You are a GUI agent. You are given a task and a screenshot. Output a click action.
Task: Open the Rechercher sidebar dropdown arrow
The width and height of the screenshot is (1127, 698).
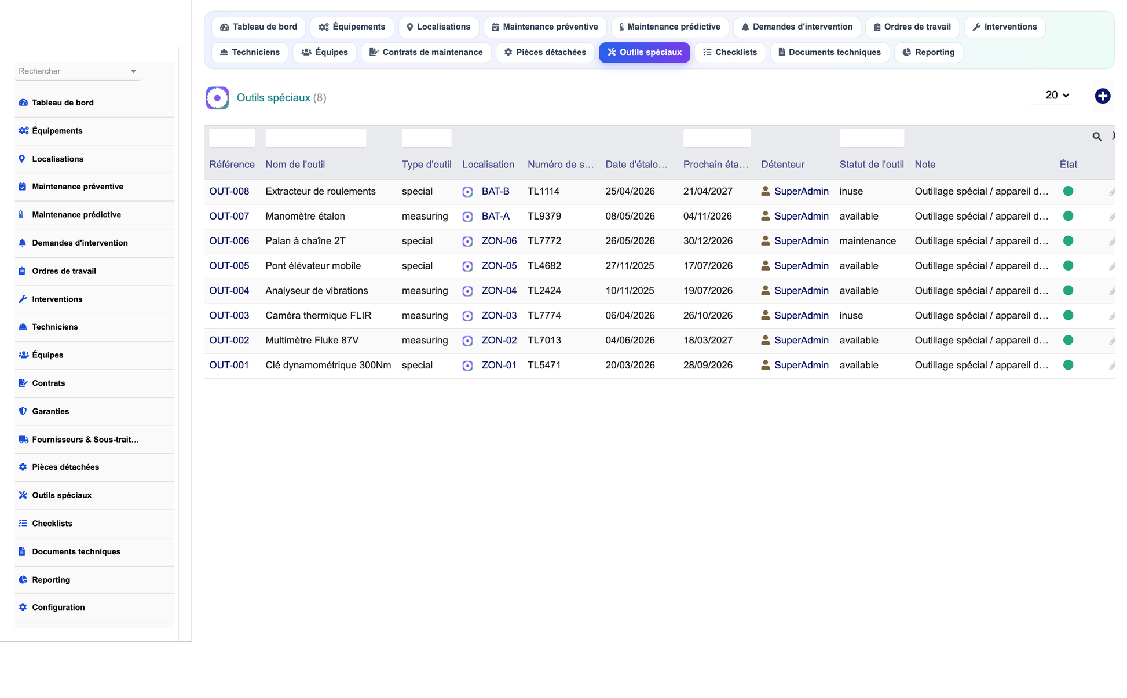[133, 71]
